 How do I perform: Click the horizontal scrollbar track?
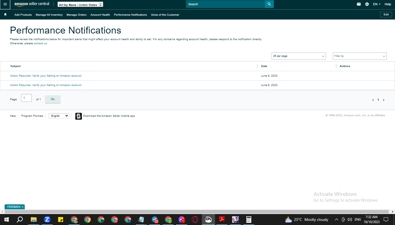(x=197, y=212)
